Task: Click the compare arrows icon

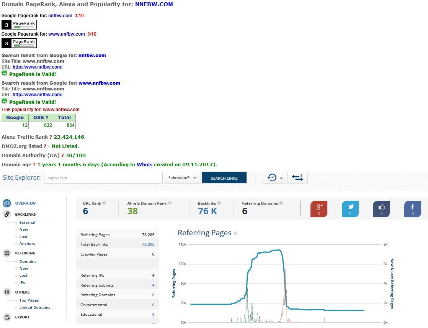Action: 297,177
